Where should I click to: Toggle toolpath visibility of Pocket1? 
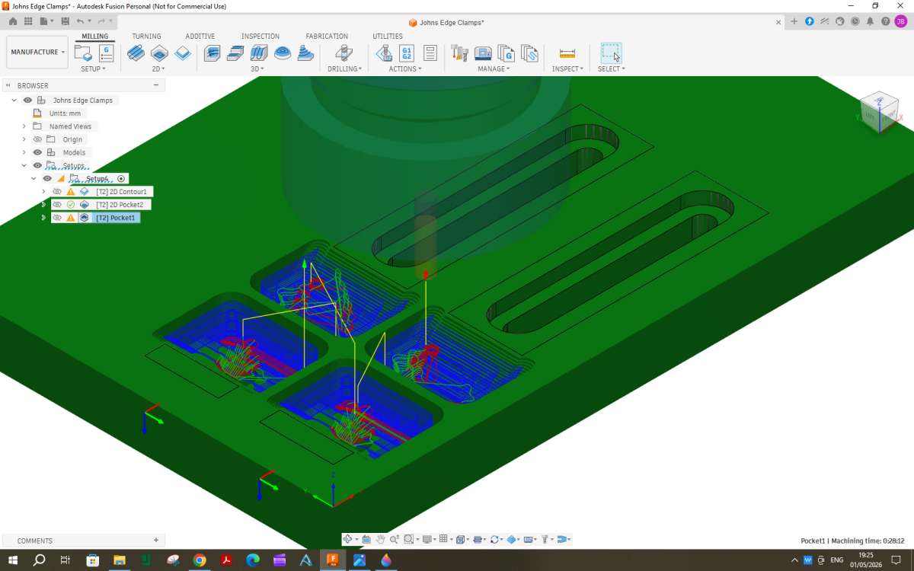pos(57,217)
